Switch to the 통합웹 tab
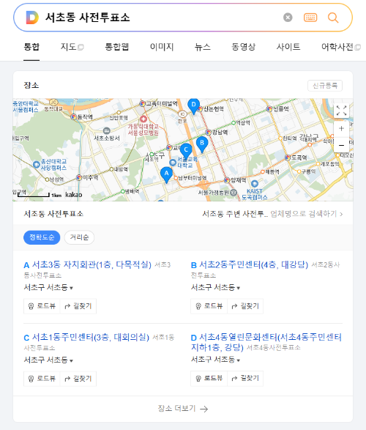Screen dimensions: 366x430 coord(116,47)
